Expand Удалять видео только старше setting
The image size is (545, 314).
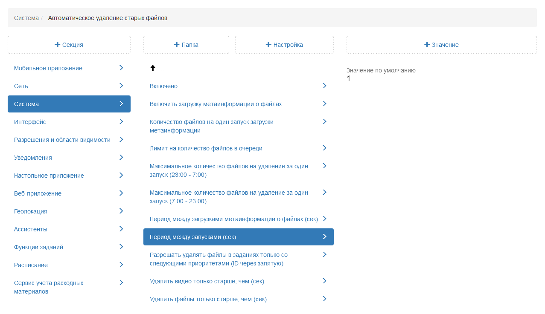(324, 281)
